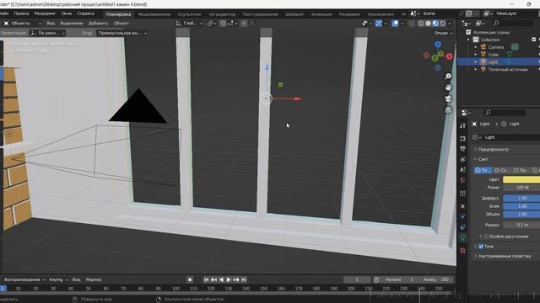Screen dimensions: 540x303
Task: Expand the Cube item in outliner
Action: pos(476,55)
